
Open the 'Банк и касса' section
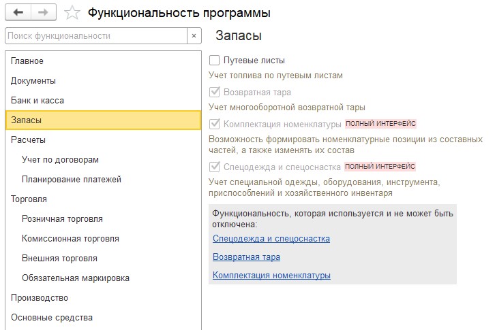[104, 100]
